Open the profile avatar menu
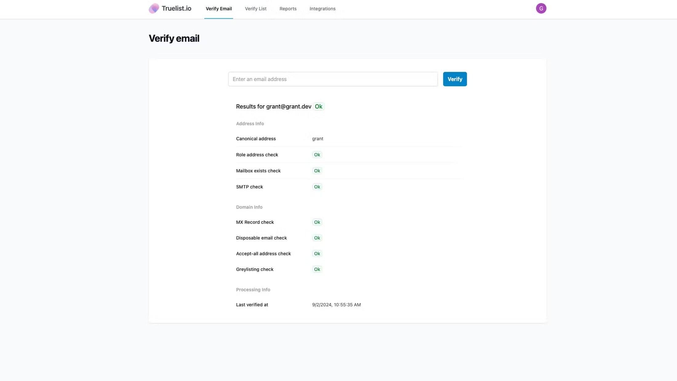 coord(541,8)
